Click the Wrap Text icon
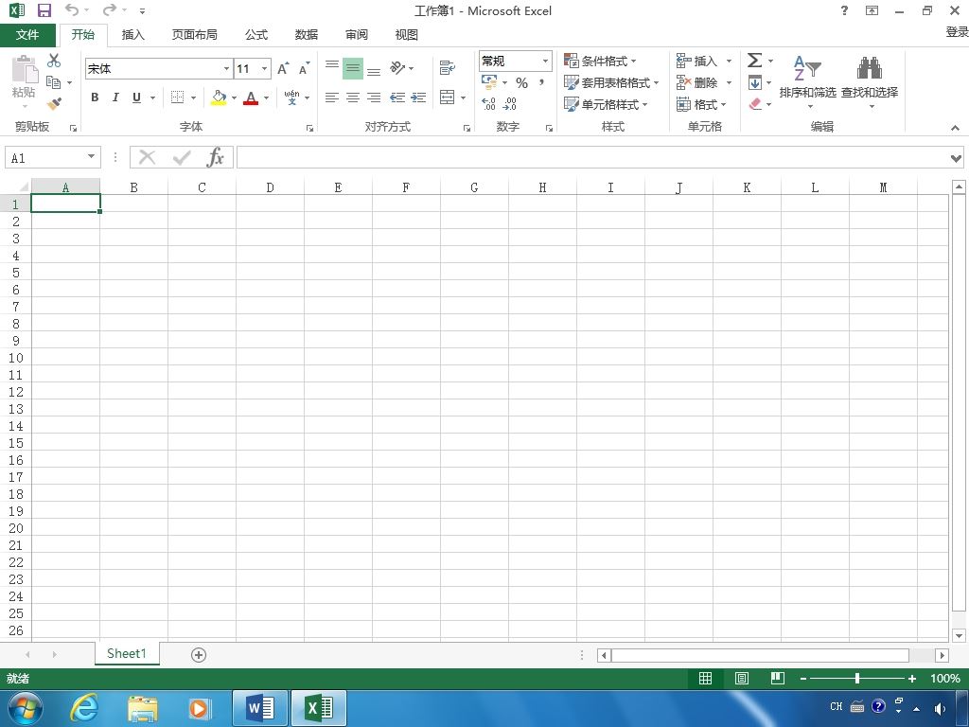Screen dimensions: 969x727 pos(447,67)
